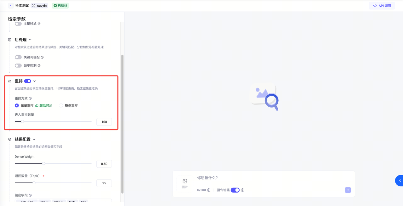Click the 返回数量 (TopK) slider track
Screen dimensions: 403x206
(x=53, y=183)
